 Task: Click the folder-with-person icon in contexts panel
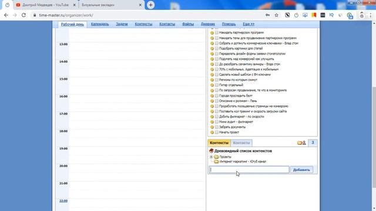tap(301, 143)
